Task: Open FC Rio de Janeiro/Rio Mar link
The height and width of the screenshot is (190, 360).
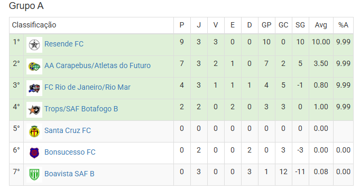Action: [x=87, y=87]
